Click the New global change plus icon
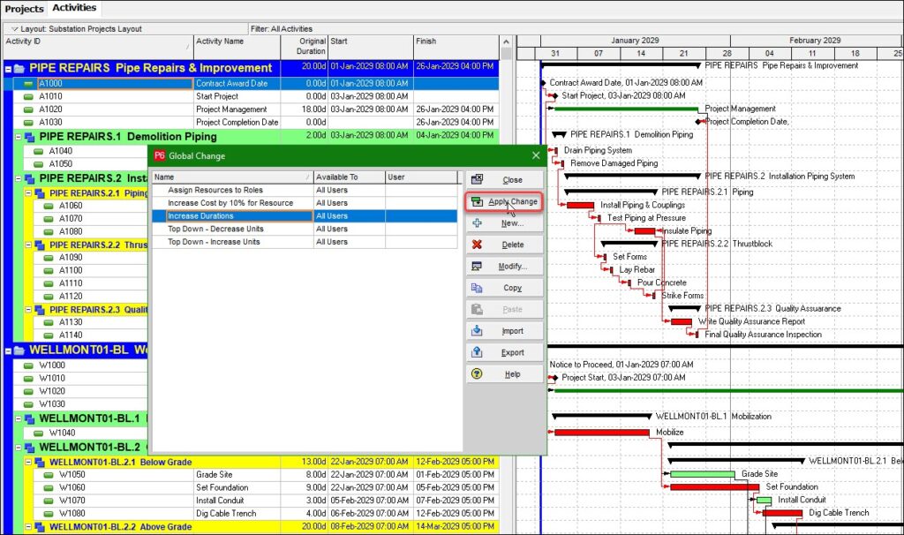 pos(478,223)
